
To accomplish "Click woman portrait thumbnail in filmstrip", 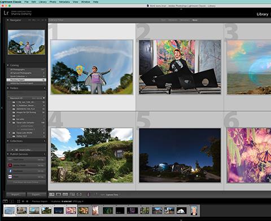I will coord(194,210).
